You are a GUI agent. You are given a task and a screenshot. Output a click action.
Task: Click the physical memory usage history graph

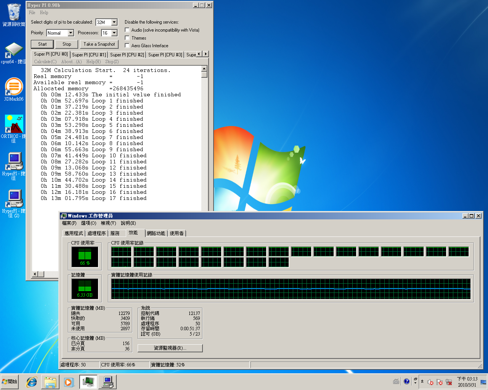291,289
